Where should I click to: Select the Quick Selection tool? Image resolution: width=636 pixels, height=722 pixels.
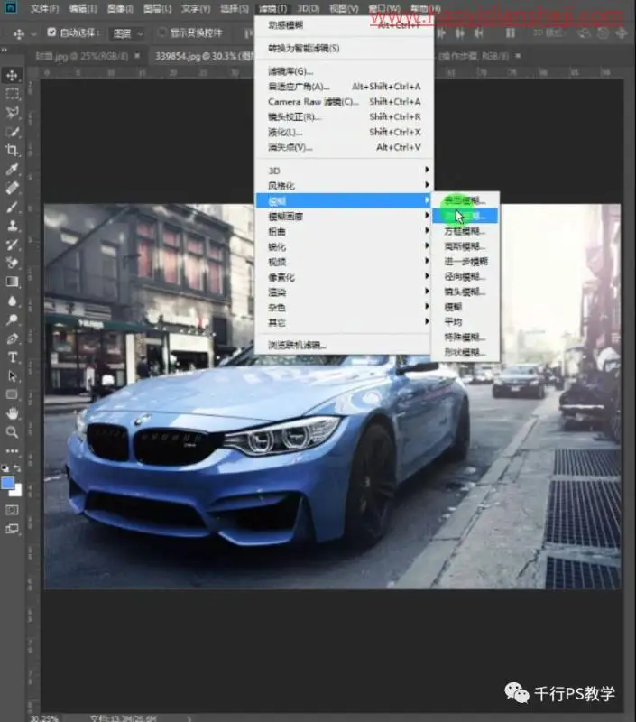pyautogui.click(x=13, y=132)
